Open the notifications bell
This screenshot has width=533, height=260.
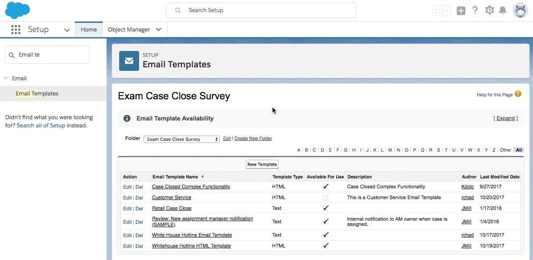[503, 10]
